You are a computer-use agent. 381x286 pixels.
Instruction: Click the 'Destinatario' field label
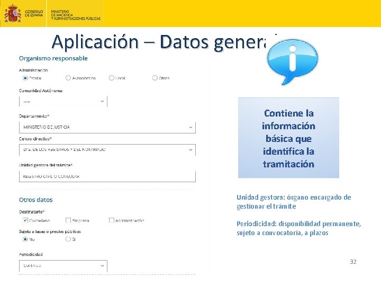pyautogui.click(x=32, y=212)
